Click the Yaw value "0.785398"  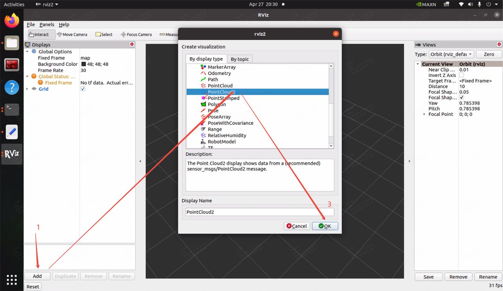tap(470, 103)
